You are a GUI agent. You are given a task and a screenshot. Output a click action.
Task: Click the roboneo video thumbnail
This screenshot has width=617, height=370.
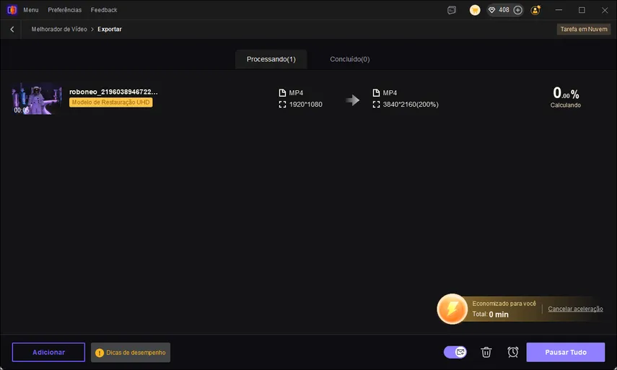[x=37, y=98]
